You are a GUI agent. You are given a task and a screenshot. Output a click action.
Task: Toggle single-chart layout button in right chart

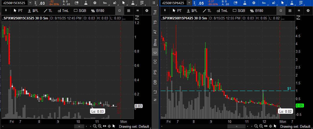point(281,11)
